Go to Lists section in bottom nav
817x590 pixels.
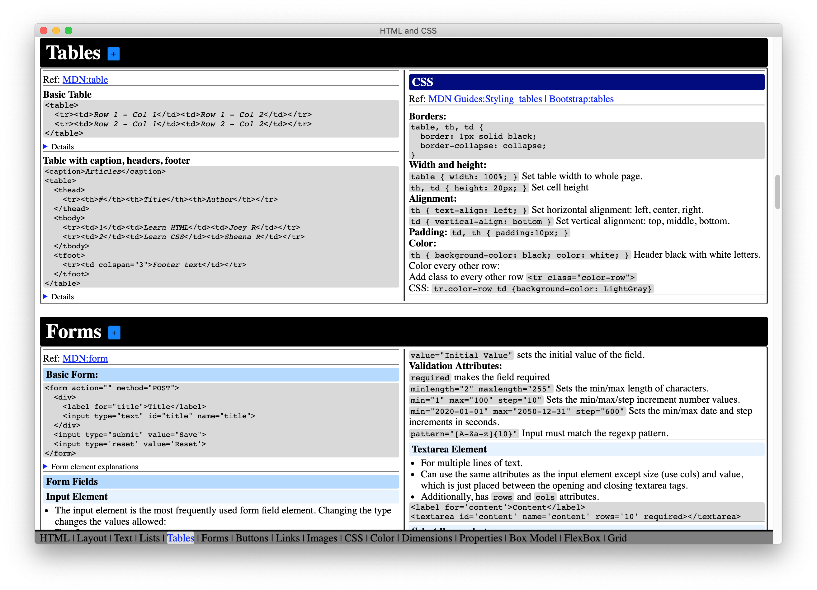tap(149, 538)
